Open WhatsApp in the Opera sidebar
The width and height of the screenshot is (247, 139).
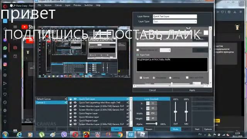click(x=5, y=48)
